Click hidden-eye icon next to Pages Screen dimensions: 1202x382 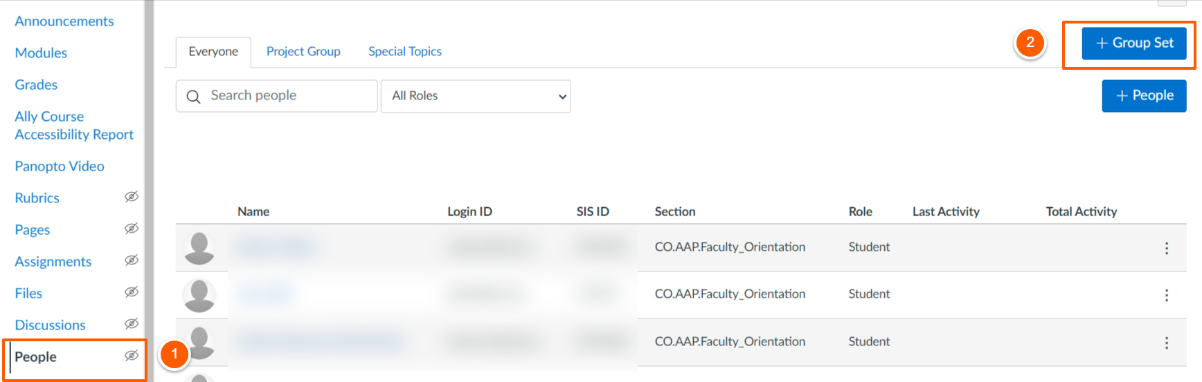(x=132, y=229)
